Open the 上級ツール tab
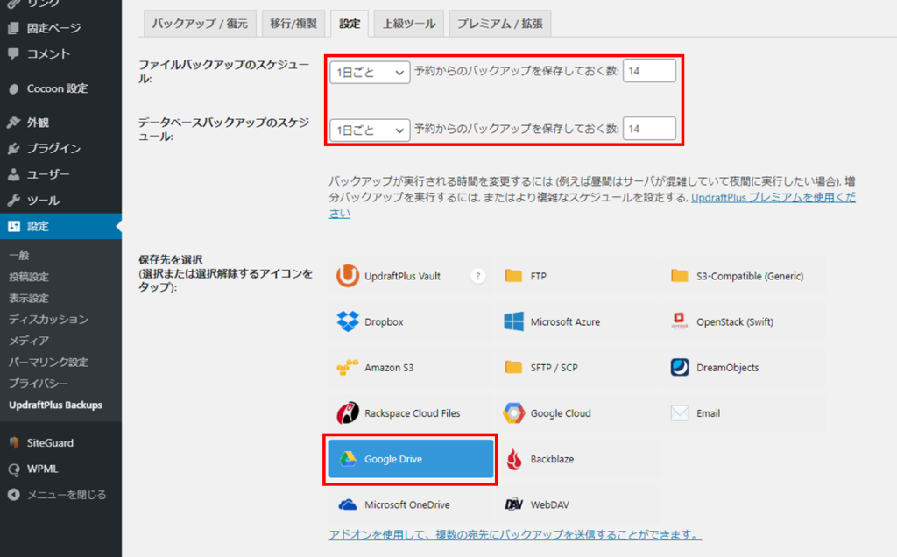Image resolution: width=897 pixels, height=557 pixels. [409, 24]
